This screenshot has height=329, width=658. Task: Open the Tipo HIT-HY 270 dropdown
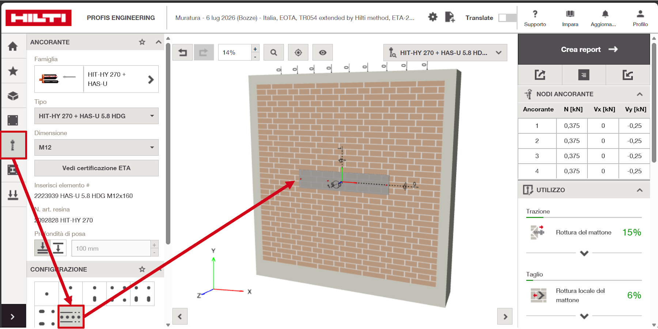click(97, 116)
